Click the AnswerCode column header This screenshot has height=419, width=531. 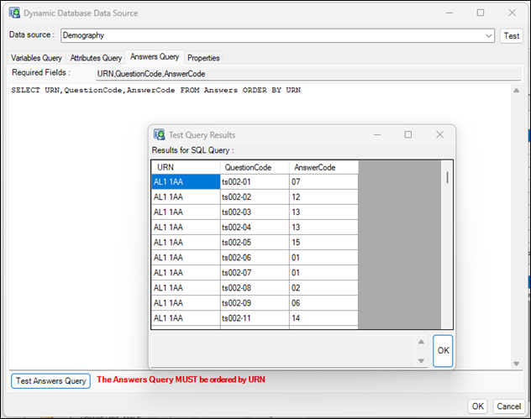[323, 167]
